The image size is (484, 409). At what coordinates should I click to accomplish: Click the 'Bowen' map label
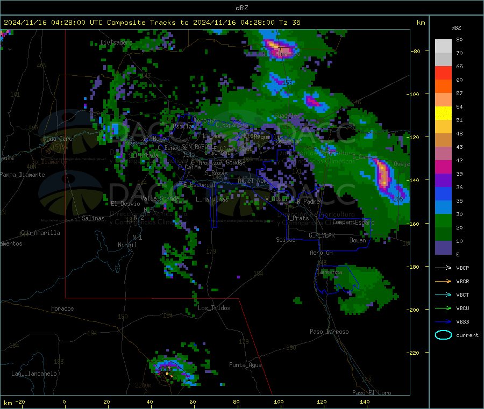tap(358, 240)
